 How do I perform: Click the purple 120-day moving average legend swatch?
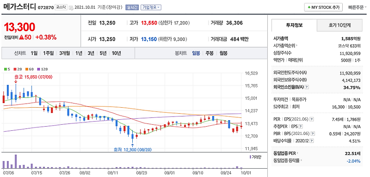tap(39, 69)
